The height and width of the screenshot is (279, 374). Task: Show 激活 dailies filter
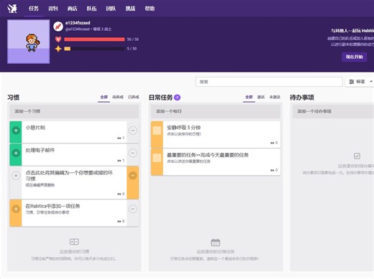click(261, 97)
